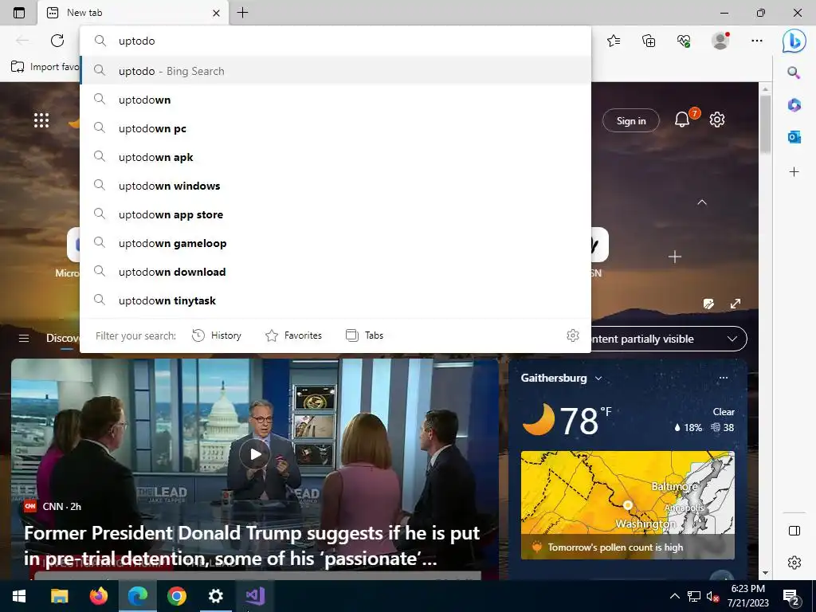Open sidebar Search magnifier
Image resolution: width=816 pixels, height=612 pixels.
[794, 73]
